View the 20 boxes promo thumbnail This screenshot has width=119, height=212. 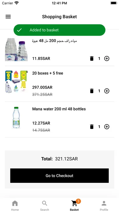tap(16, 82)
